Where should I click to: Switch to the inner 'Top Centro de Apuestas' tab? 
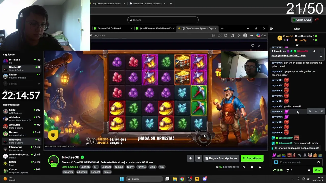(197, 28)
